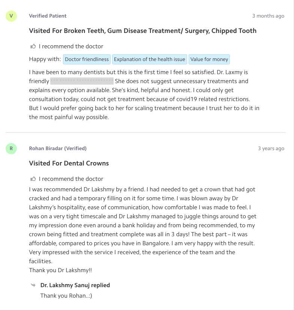Click the green V avatar of Verified Patient
The width and height of the screenshot is (294, 310).
(11, 16)
